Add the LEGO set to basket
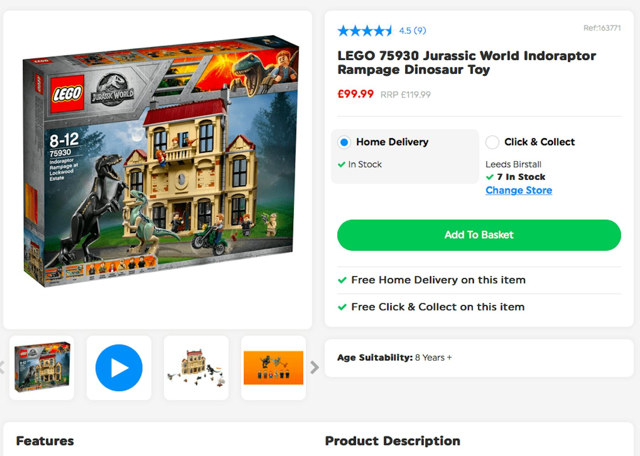Screen dimensions: 640x456 (x=479, y=235)
